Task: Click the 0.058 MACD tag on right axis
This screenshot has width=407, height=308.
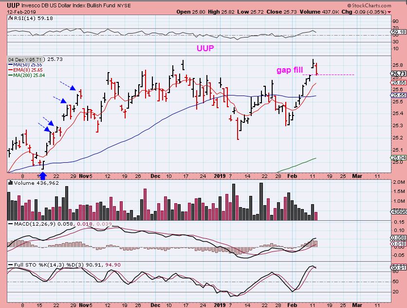Action: tap(399, 238)
